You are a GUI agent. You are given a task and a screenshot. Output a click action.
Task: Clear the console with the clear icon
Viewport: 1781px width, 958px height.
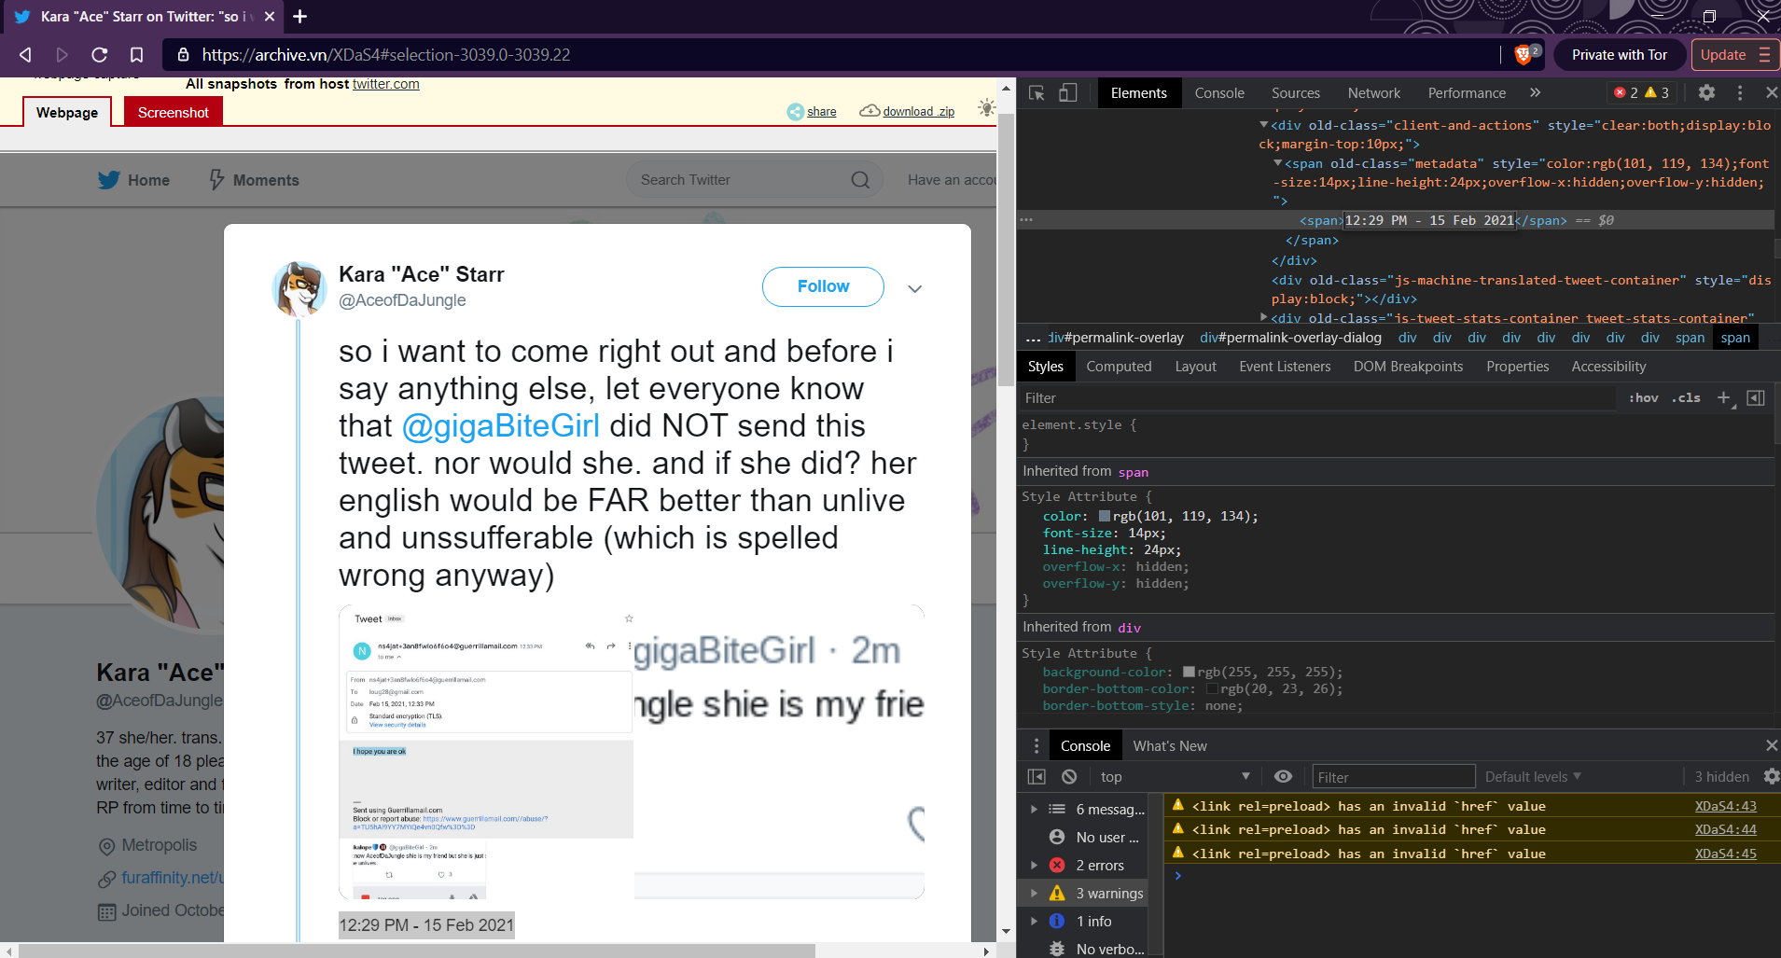pos(1069,777)
